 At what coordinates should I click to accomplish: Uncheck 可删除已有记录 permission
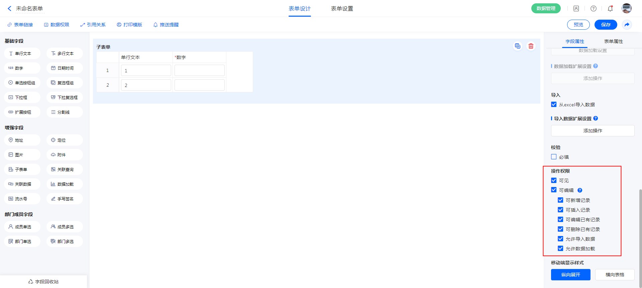561,229
